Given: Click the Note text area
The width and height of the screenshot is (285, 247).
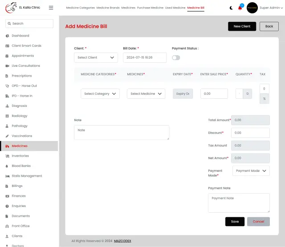Looking at the screenshot, I should [122, 132].
